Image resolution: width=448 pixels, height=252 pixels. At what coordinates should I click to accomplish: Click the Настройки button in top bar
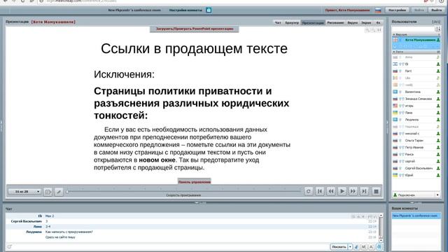397,10
